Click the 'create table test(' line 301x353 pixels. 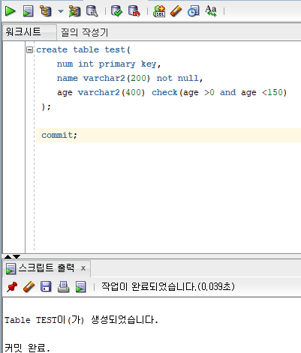(x=83, y=49)
